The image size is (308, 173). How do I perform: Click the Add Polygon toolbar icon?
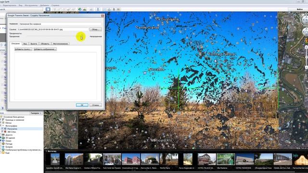pyautogui.click(x=60, y=9)
